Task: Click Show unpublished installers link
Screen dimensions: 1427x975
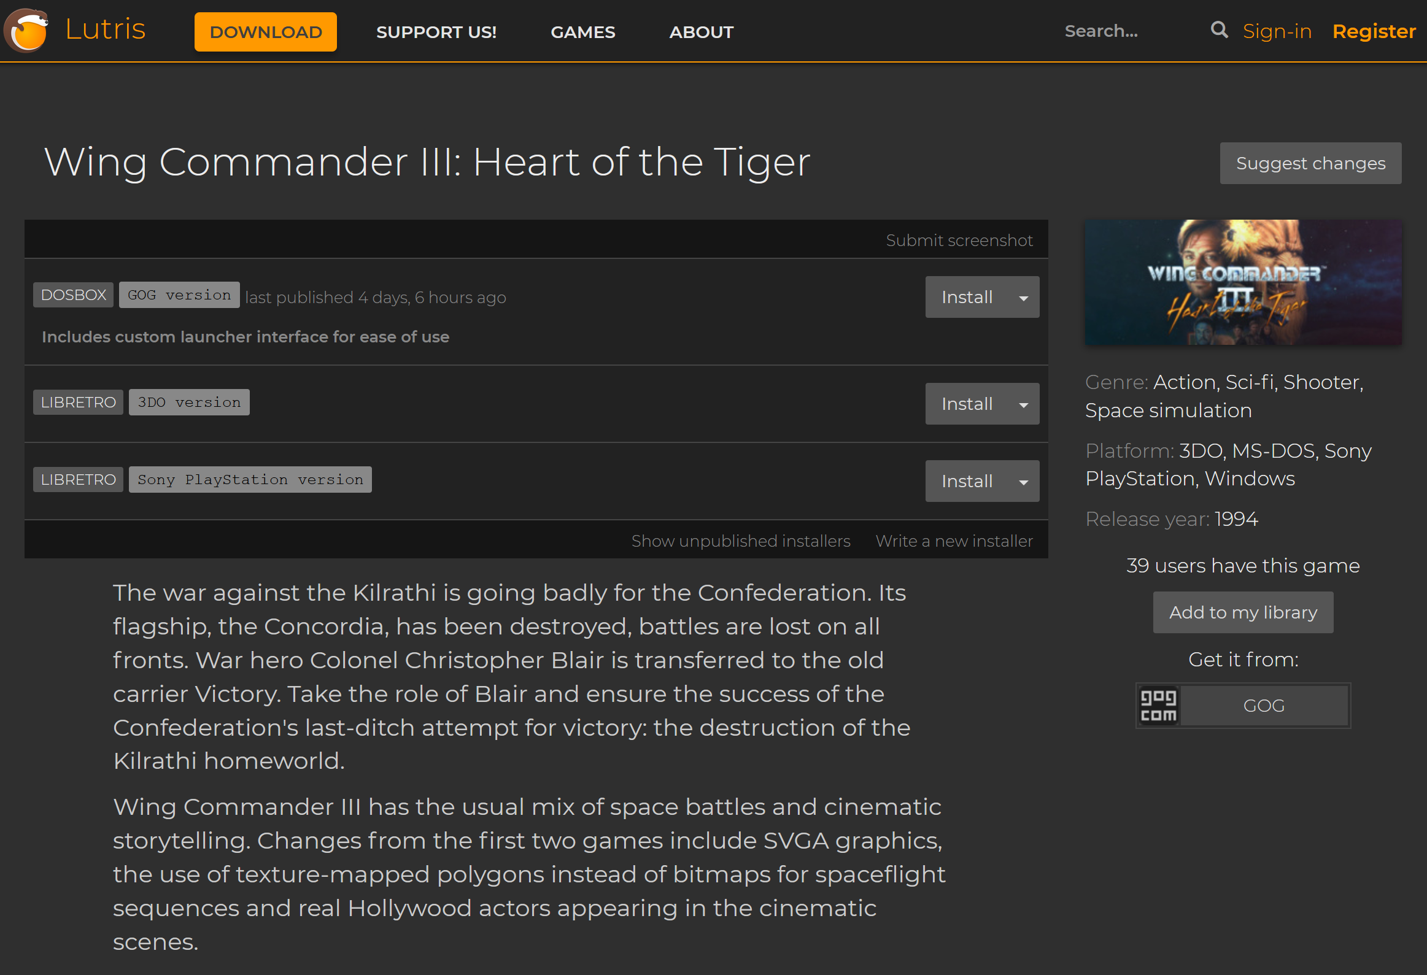Action: 741,541
